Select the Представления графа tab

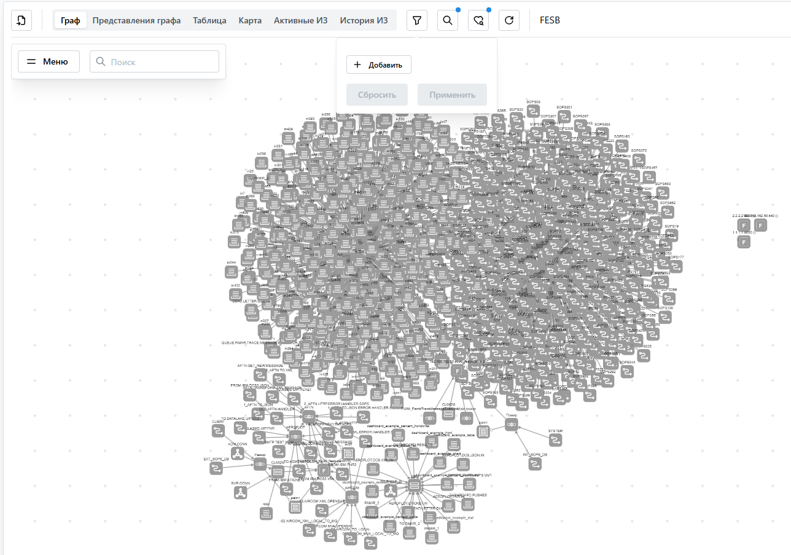tap(136, 20)
